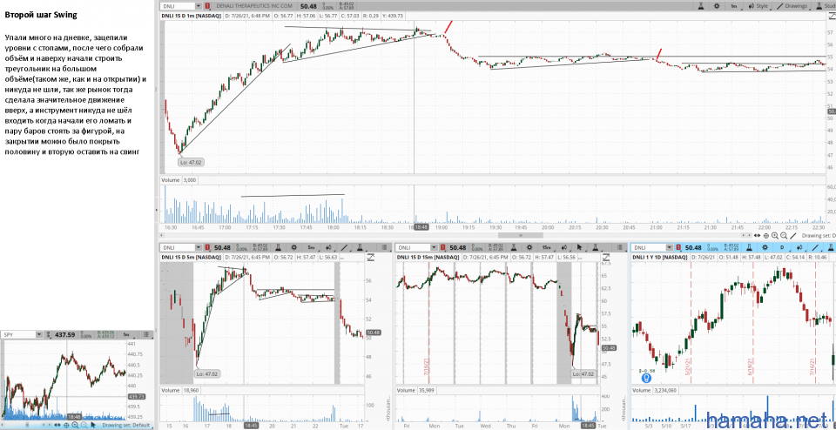The image size is (836, 430).
Task: Open 'Drawing set: Default' under SPY chart
Action: pos(126,425)
